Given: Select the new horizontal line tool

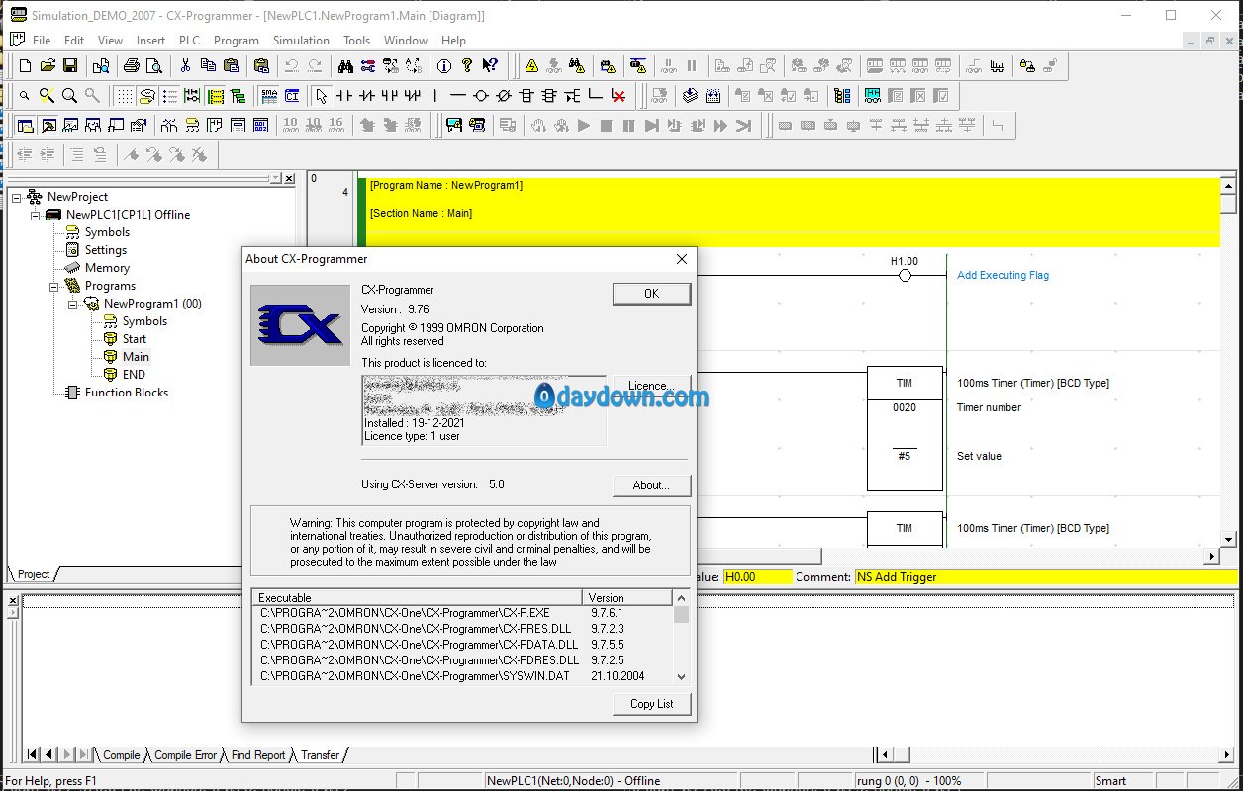Looking at the screenshot, I should pyautogui.click(x=457, y=96).
